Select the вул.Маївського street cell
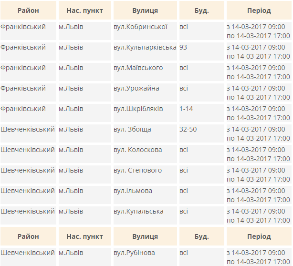Screen dimensions: 293x266 [x=138, y=68]
